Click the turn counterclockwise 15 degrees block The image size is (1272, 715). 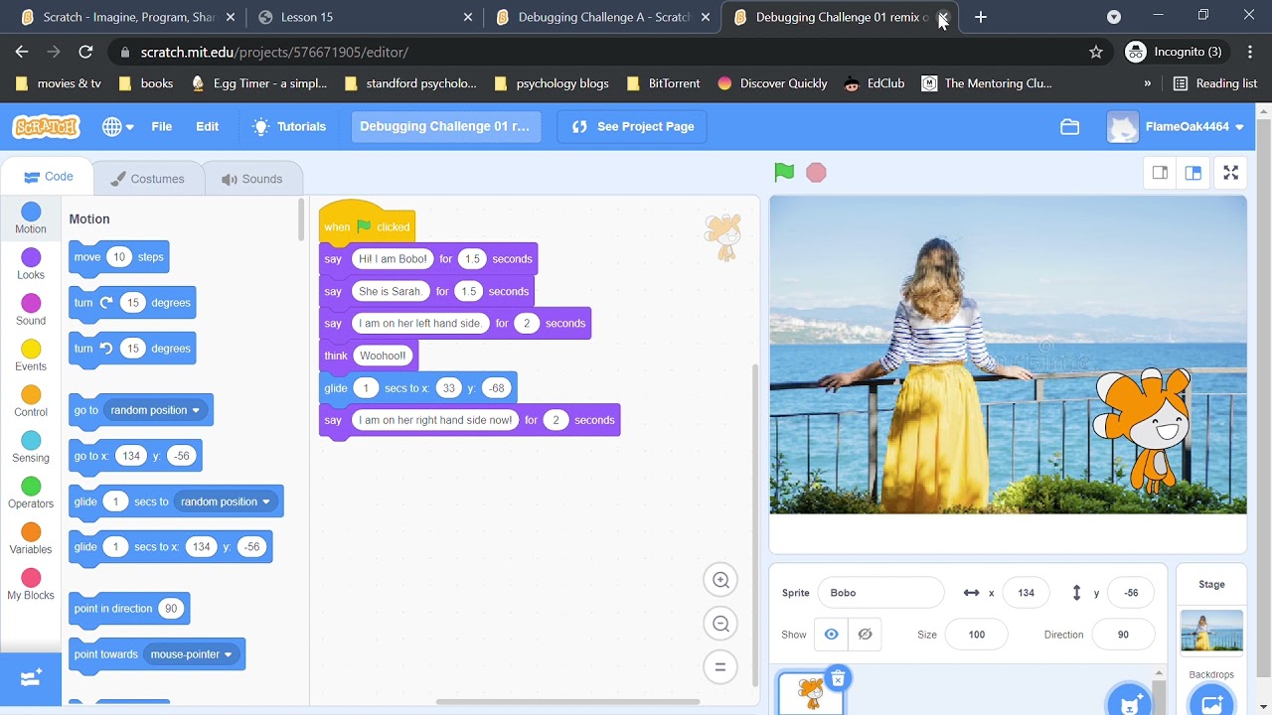pyautogui.click(x=132, y=349)
